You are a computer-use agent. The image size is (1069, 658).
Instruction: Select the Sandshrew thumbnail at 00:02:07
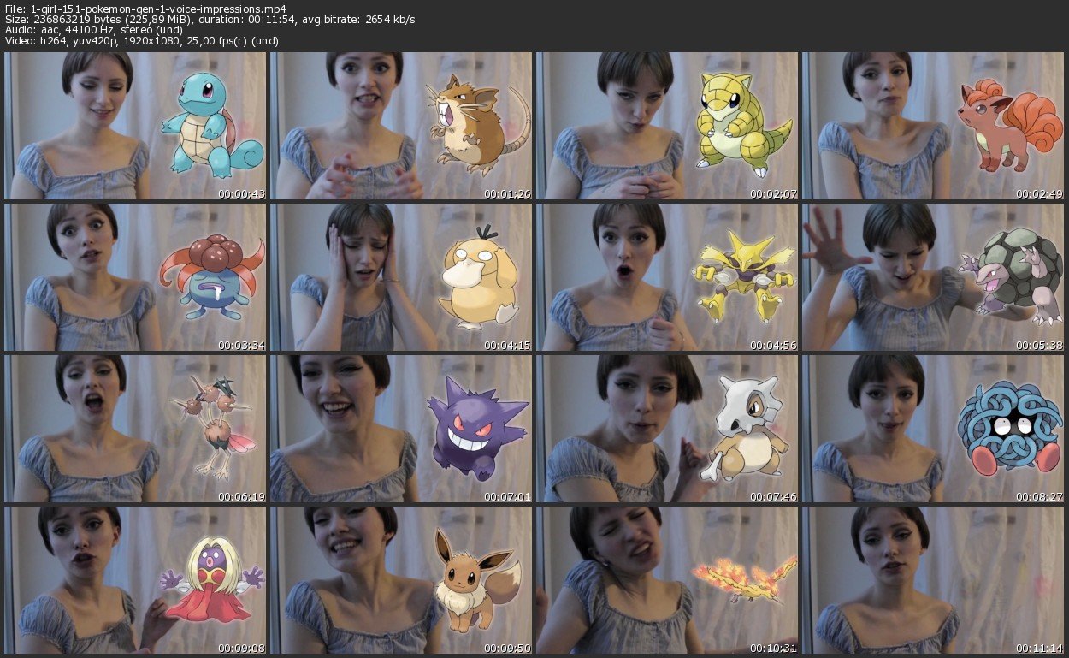point(667,126)
